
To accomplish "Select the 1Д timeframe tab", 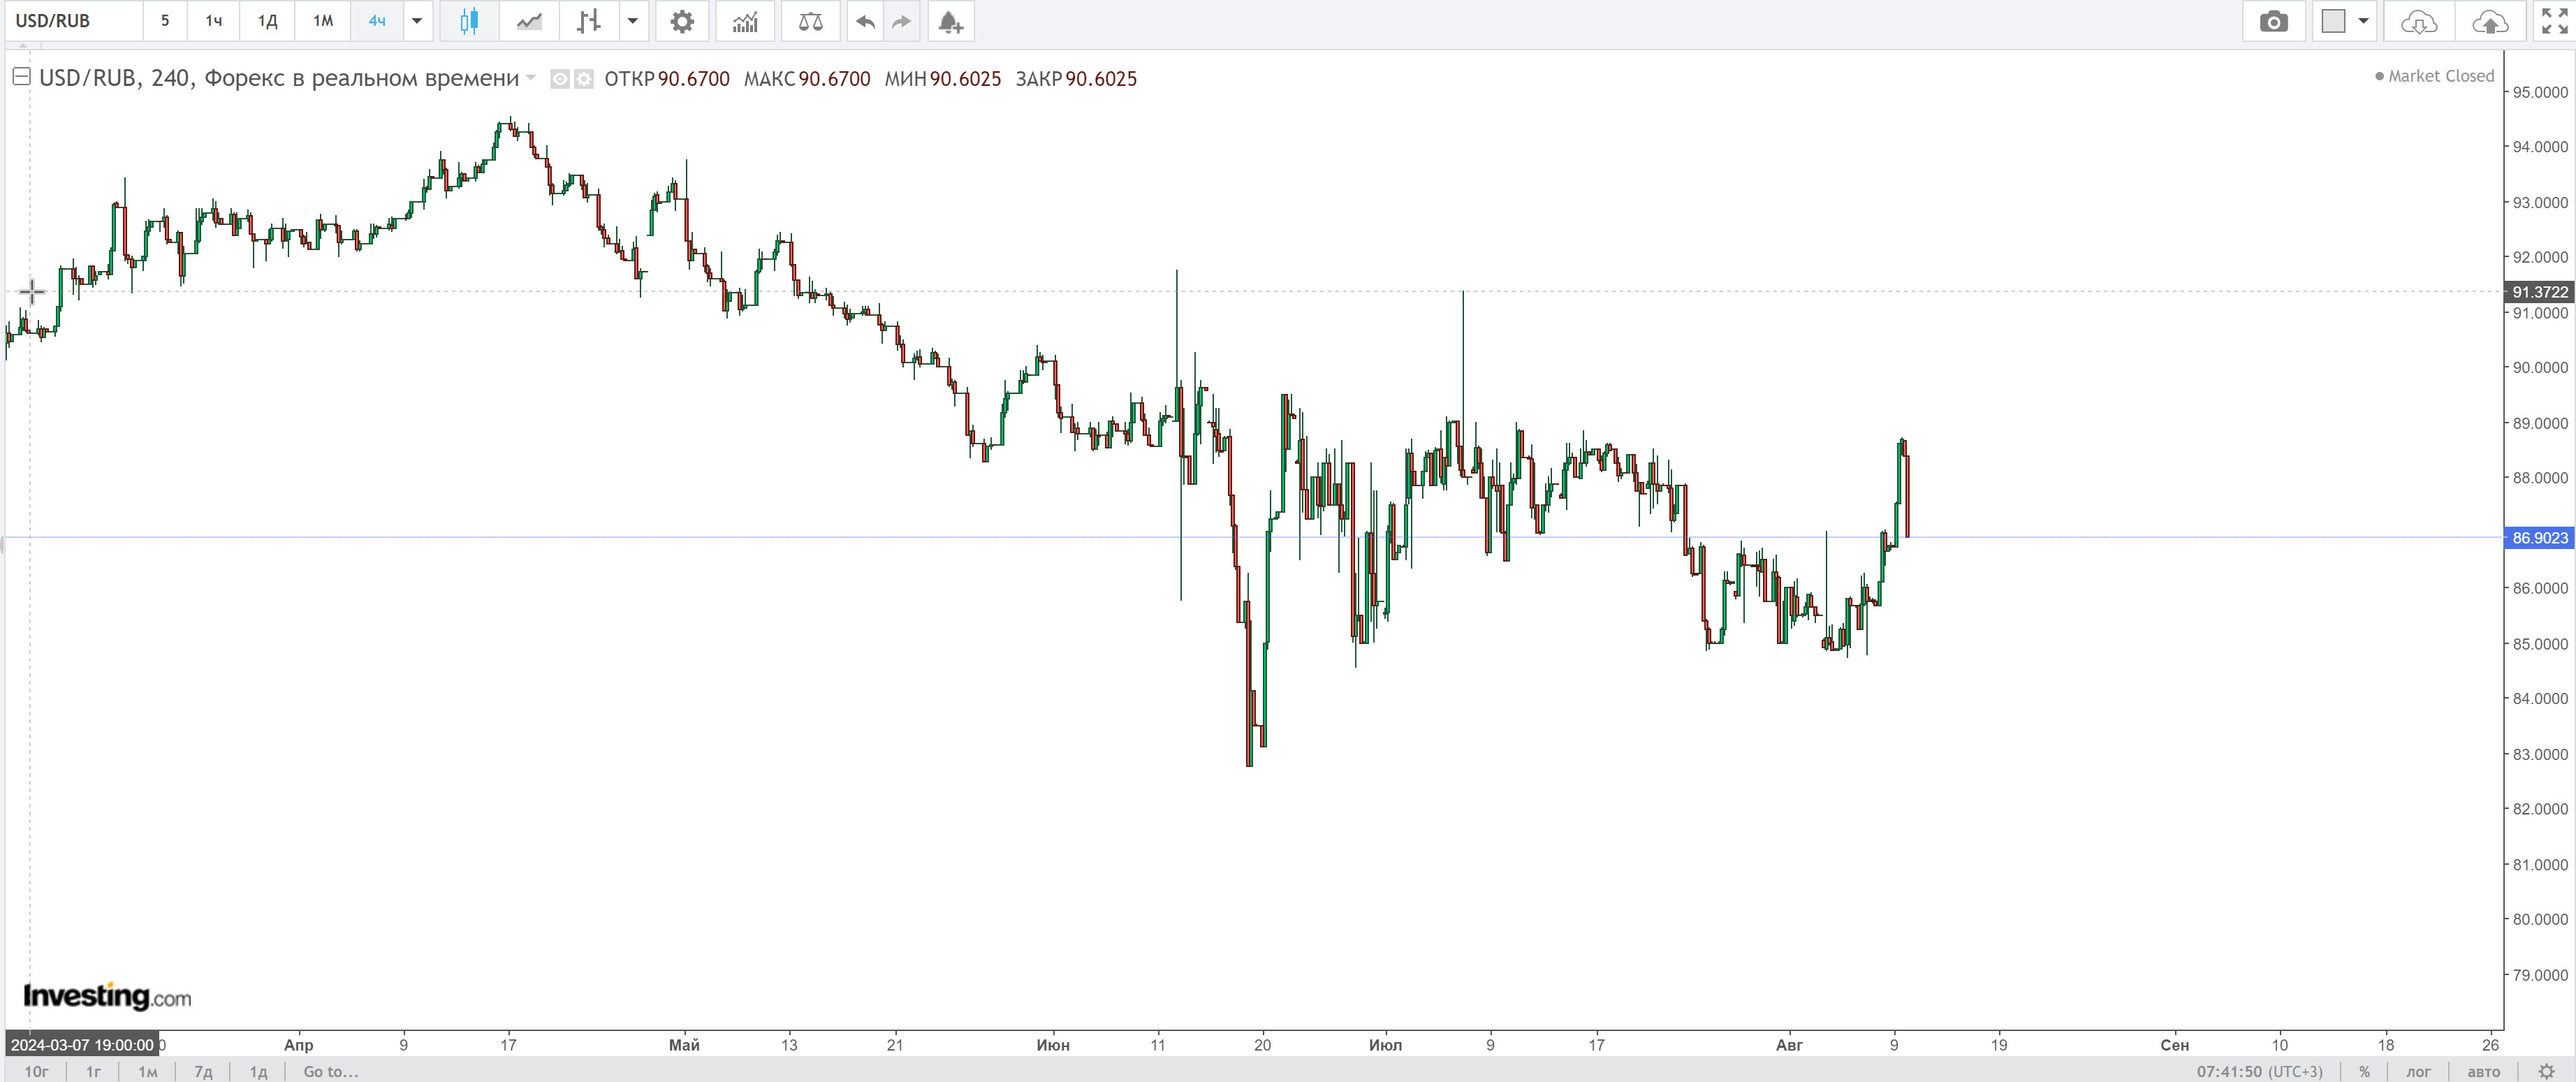I will (x=267, y=21).
